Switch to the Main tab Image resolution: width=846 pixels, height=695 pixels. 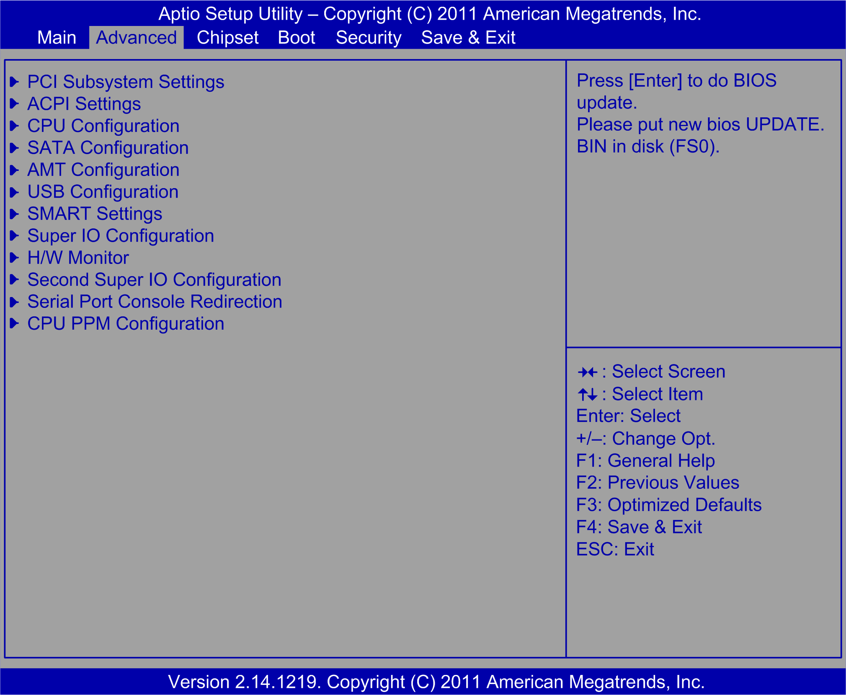click(x=57, y=38)
